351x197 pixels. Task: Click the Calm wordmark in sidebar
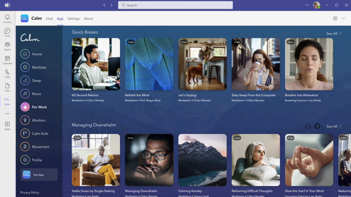coord(30,37)
